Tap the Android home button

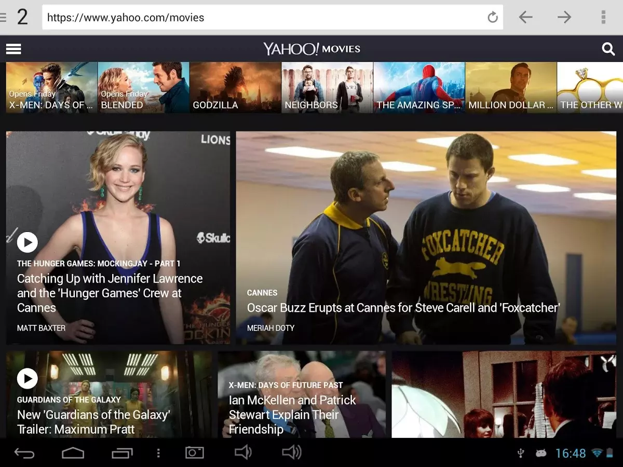(x=73, y=453)
